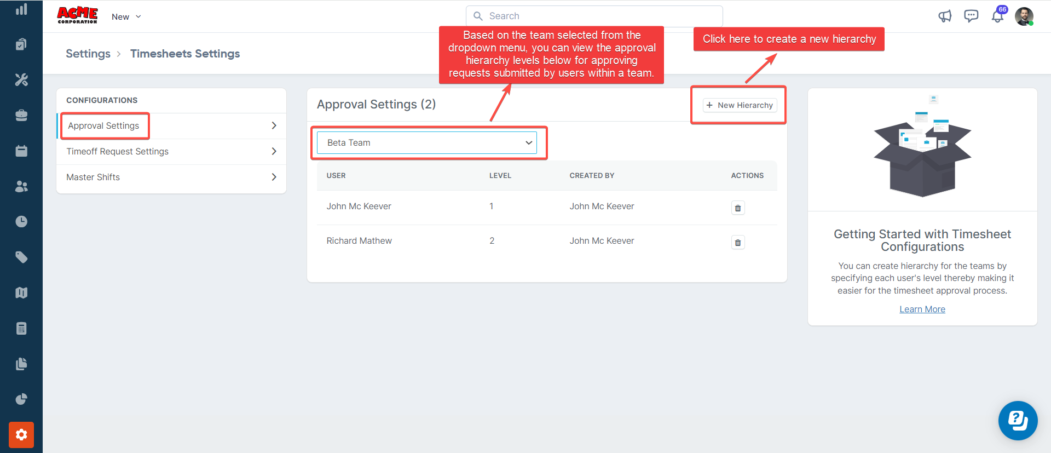The height and width of the screenshot is (453, 1051).
Task: Delete Richard Mathew's hierarchy row
Action: (x=737, y=243)
